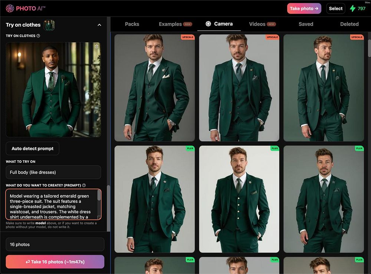371x274 pixels.
Task: Open middle FLUX photo with light background
Action: 239,199
